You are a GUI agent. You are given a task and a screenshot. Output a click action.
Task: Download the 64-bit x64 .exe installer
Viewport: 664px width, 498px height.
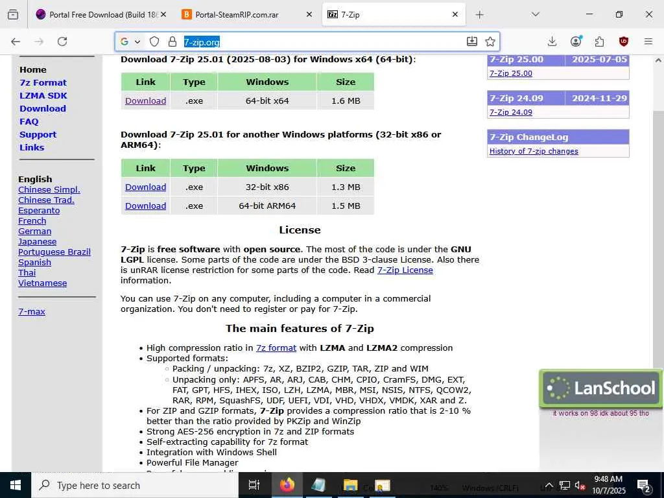pyautogui.click(x=146, y=101)
